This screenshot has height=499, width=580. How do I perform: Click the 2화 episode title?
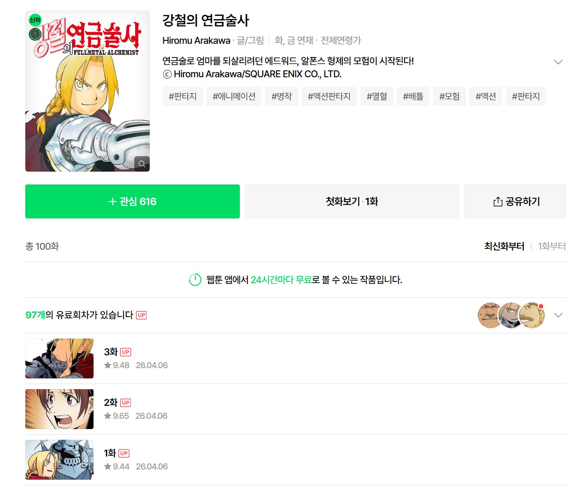(111, 403)
